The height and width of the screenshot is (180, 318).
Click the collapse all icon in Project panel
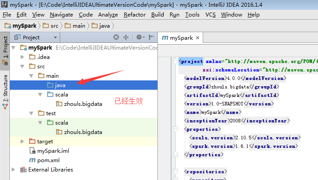click(x=126, y=37)
